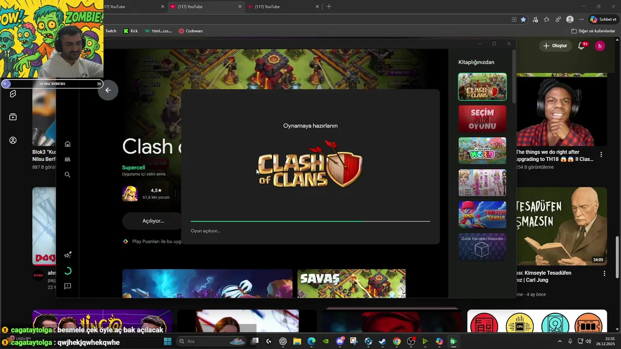Click the Play Points diamond icon
The height and width of the screenshot is (349, 621).
point(125,241)
